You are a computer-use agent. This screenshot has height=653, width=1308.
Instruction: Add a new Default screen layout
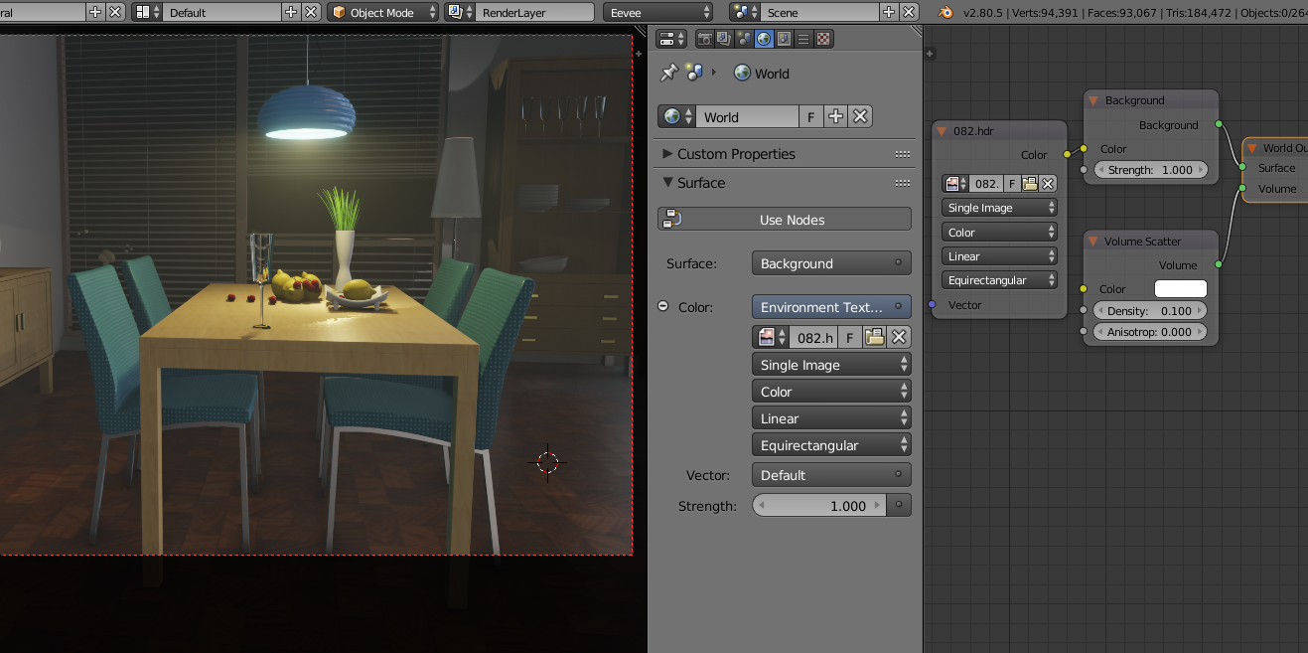click(291, 12)
